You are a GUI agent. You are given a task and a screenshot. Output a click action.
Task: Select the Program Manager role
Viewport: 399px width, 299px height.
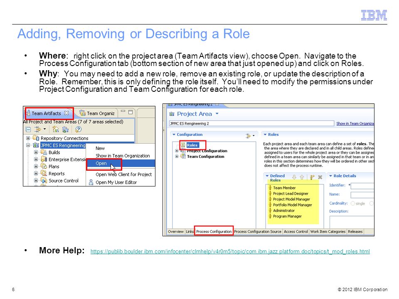287,216
